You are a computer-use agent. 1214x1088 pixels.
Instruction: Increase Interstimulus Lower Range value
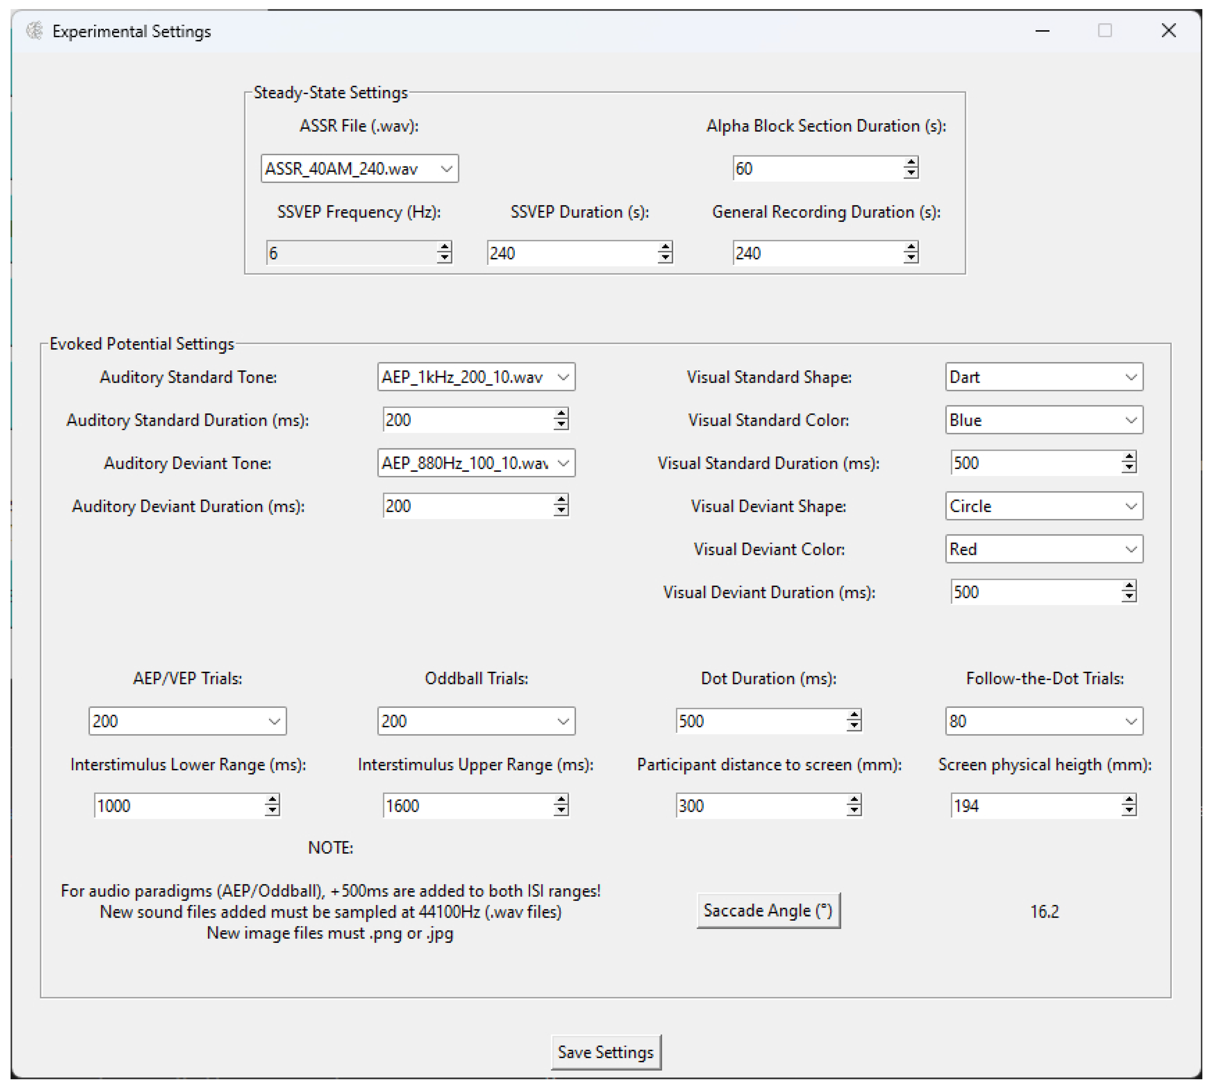coord(272,800)
